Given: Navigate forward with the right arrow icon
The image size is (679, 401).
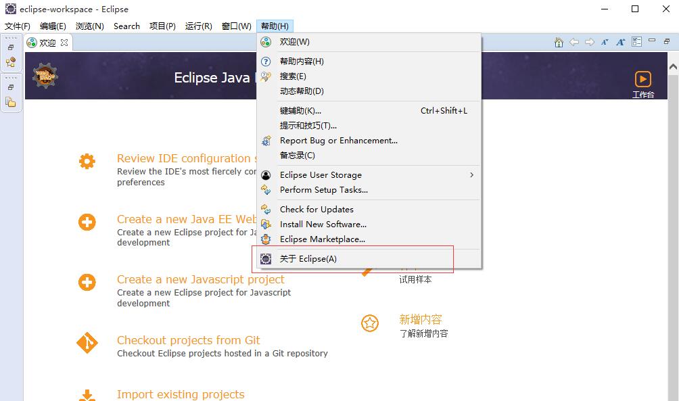Looking at the screenshot, I should 589,42.
